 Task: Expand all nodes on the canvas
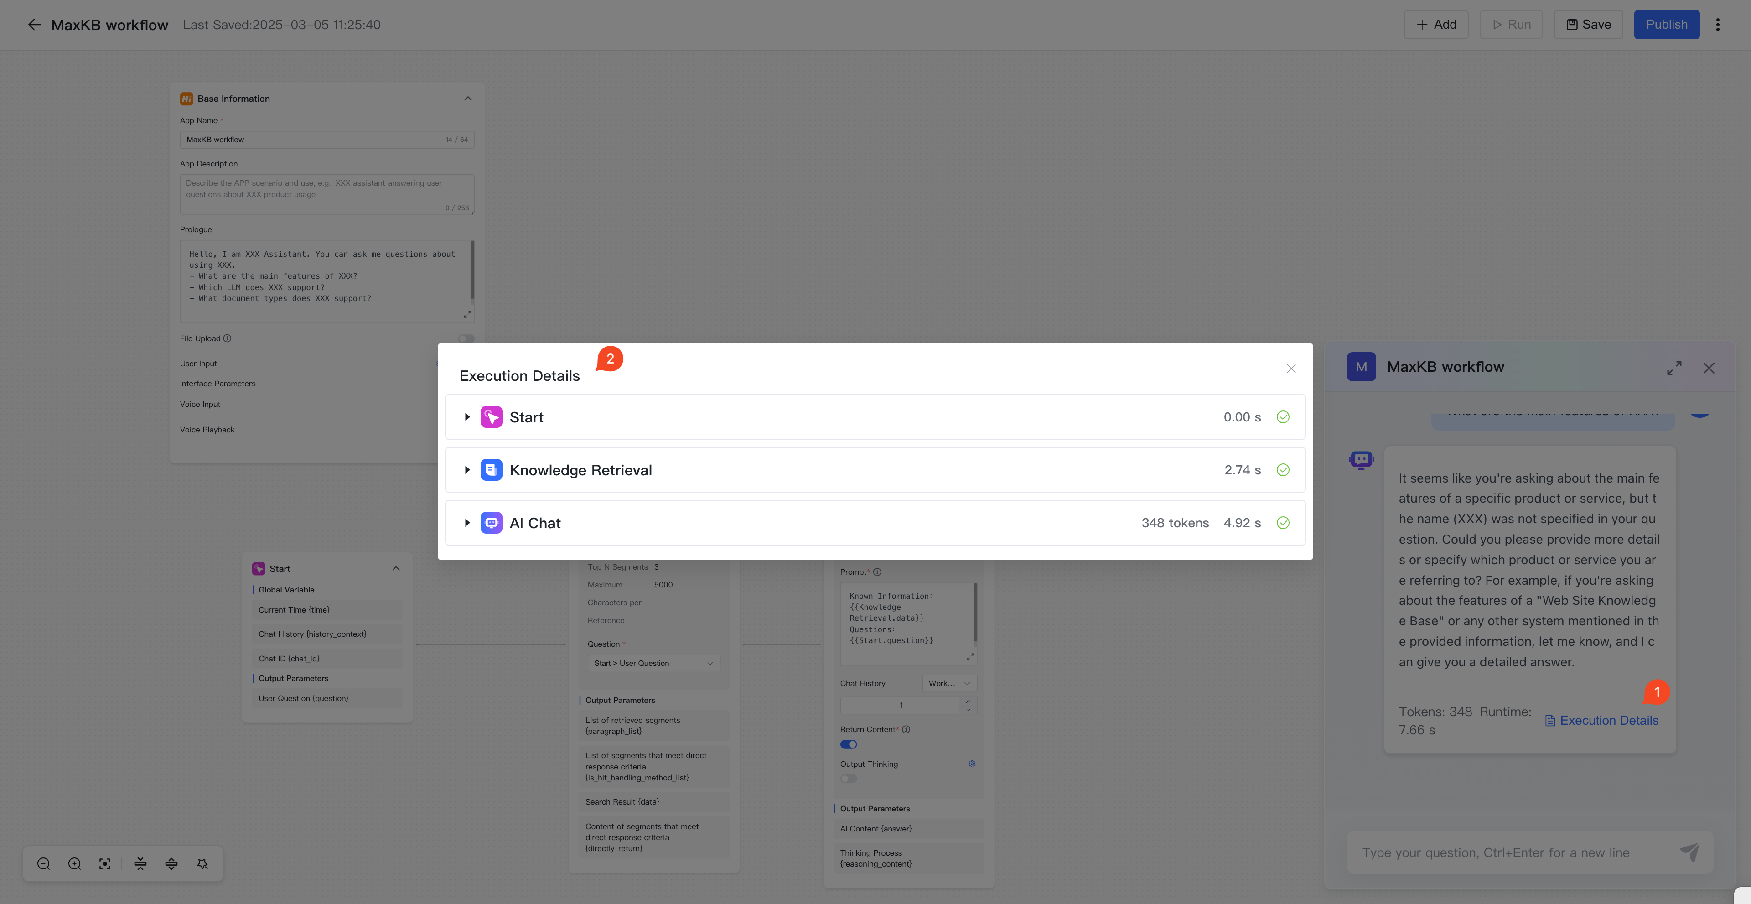[x=171, y=863]
